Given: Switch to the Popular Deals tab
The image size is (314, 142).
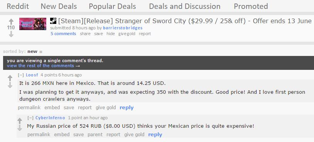Looking at the screenshot, I should click(x=112, y=7).
